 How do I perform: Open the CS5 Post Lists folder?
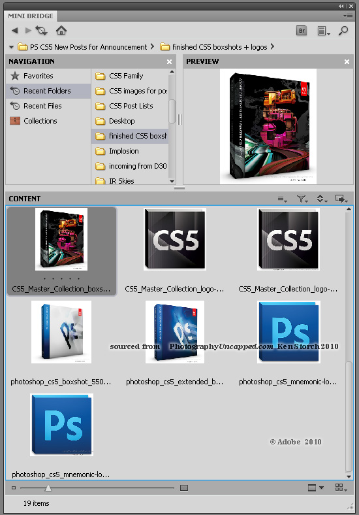[x=130, y=106]
